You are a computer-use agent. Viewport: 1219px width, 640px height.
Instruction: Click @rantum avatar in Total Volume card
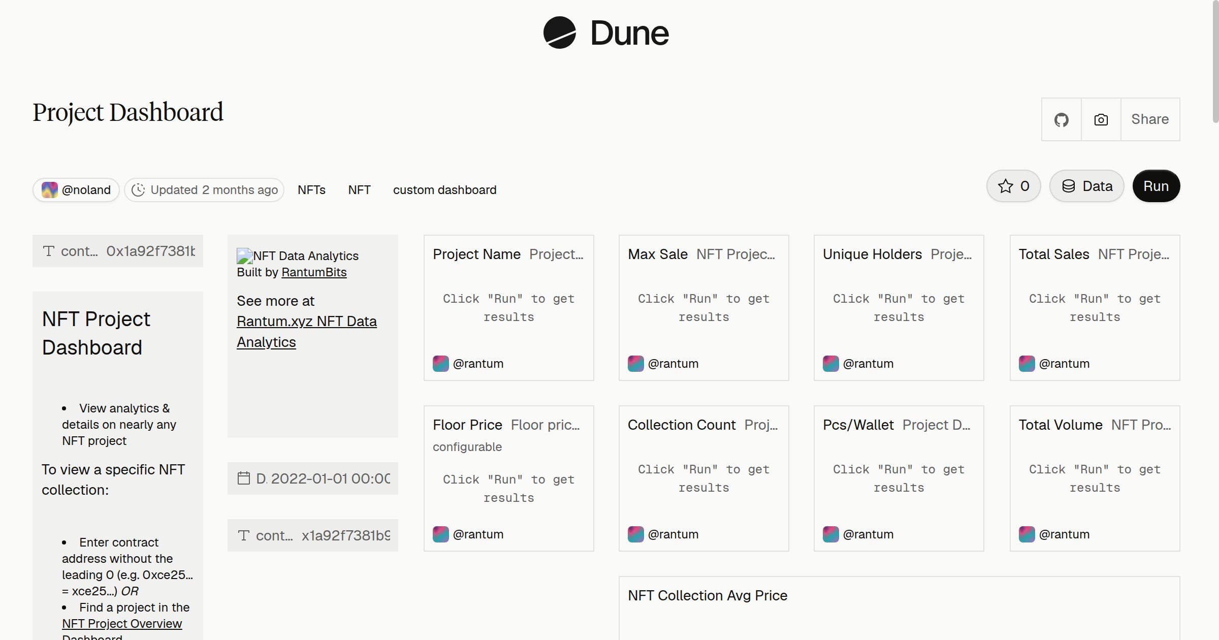(1027, 534)
